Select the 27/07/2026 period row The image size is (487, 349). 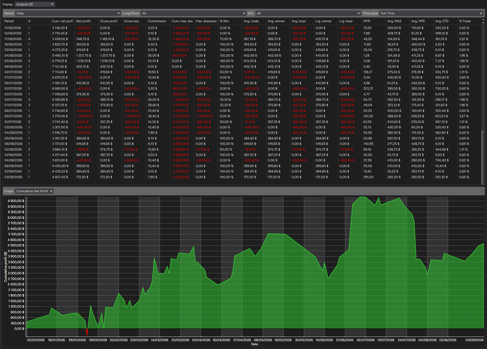(242, 105)
